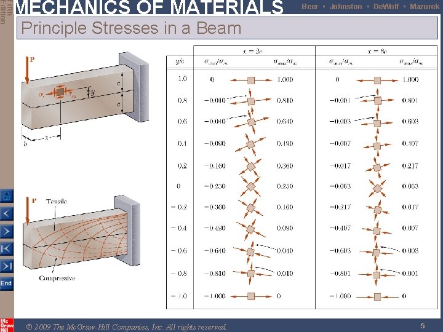Click table value −0.001
Screen dimensions: 443x332
click(x=340, y=100)
